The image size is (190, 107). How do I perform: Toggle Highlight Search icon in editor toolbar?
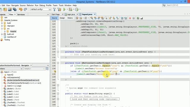tap(102, 18)
